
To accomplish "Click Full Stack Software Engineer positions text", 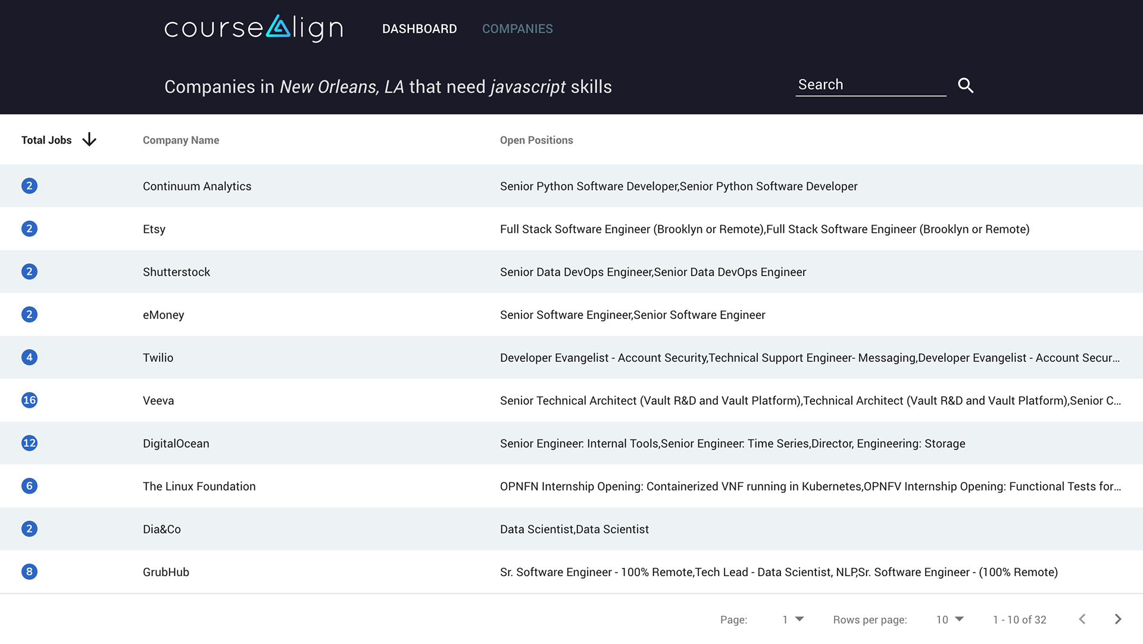I will 764,229.
